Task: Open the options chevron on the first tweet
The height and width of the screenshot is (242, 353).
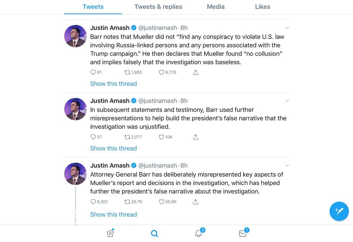Action: pos(287,28)
